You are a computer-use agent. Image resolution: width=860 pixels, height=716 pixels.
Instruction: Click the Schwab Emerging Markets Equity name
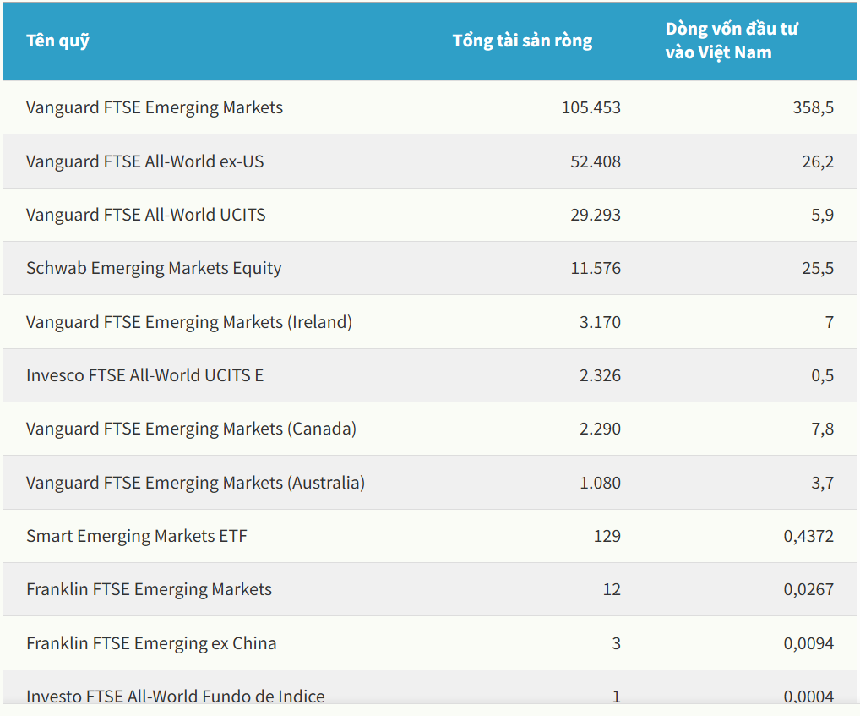[x=154, y=268]
